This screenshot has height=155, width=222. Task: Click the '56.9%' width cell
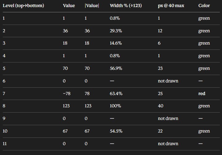[116, 68]
